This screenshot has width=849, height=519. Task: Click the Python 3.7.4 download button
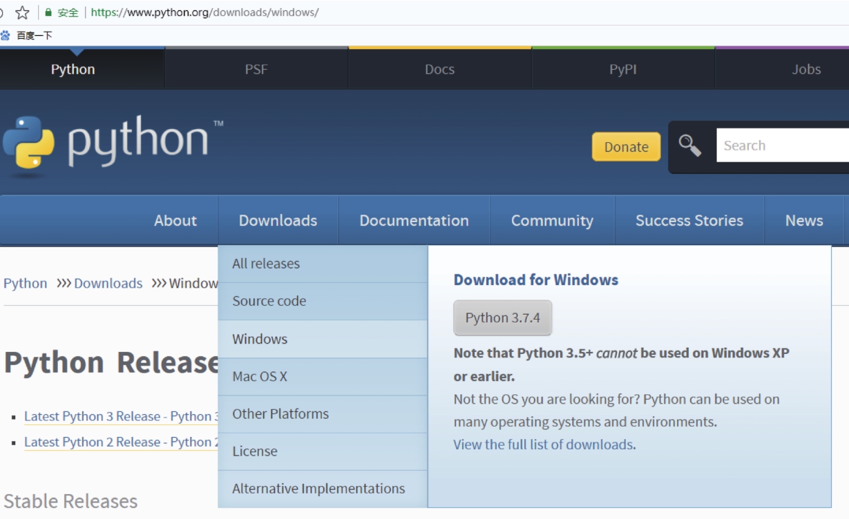(503, 317)
